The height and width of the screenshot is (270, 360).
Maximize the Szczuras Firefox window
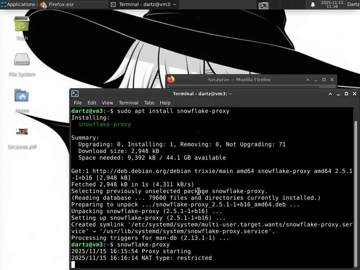(x=324, y=80)
